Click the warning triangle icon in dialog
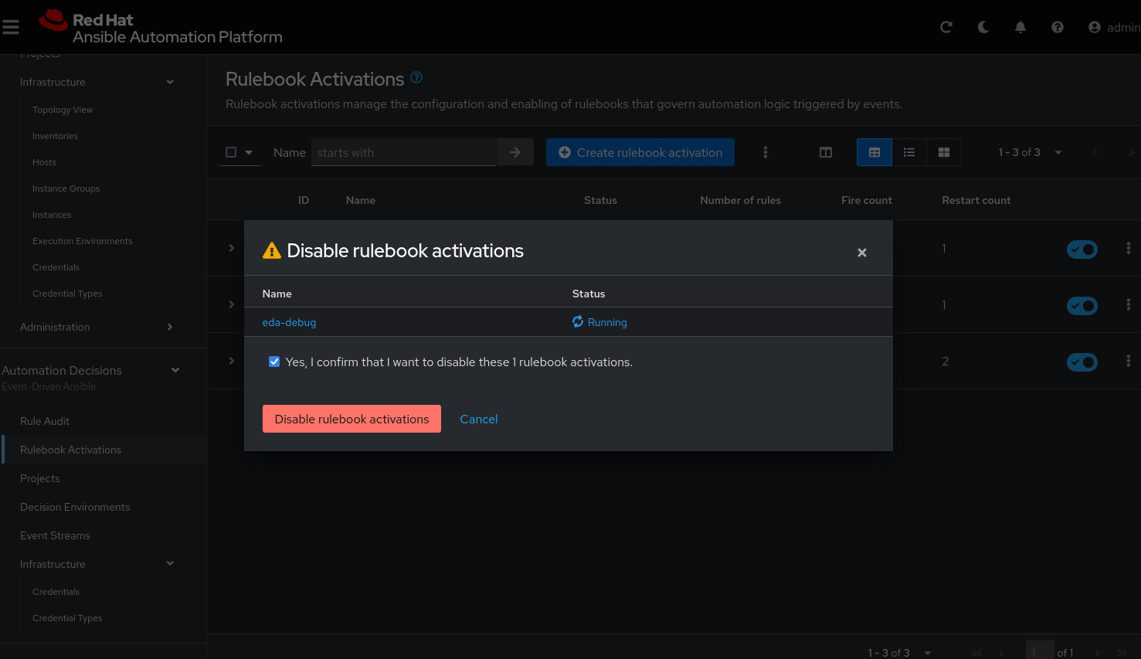The width and height of the screenshot is (1141, 659). click(272, 250)
